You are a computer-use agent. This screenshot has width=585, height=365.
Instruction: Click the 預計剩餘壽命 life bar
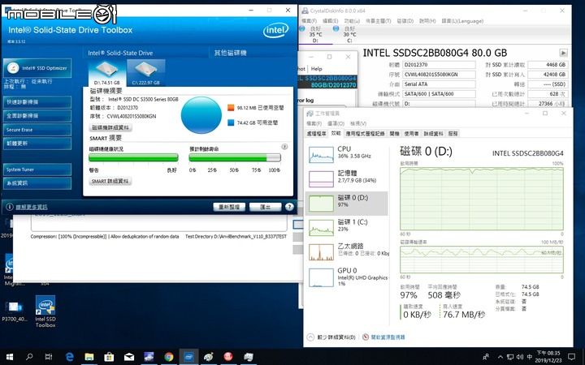[235, 157]
